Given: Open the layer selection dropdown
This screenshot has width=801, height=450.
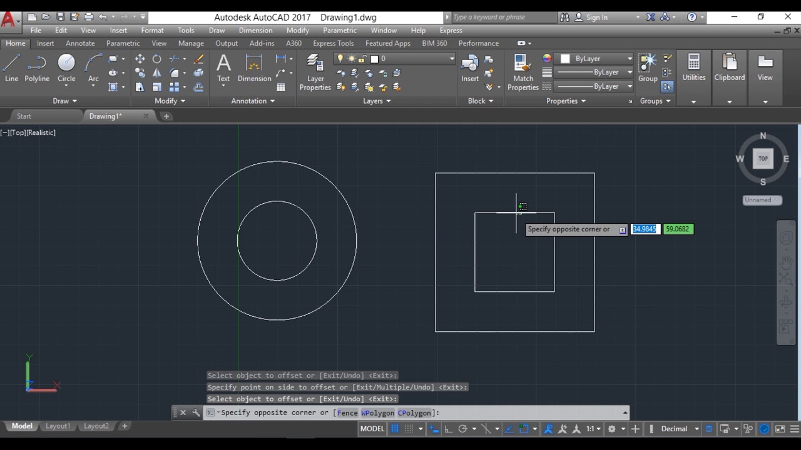Looking at the screenshot, I should 451,59.
